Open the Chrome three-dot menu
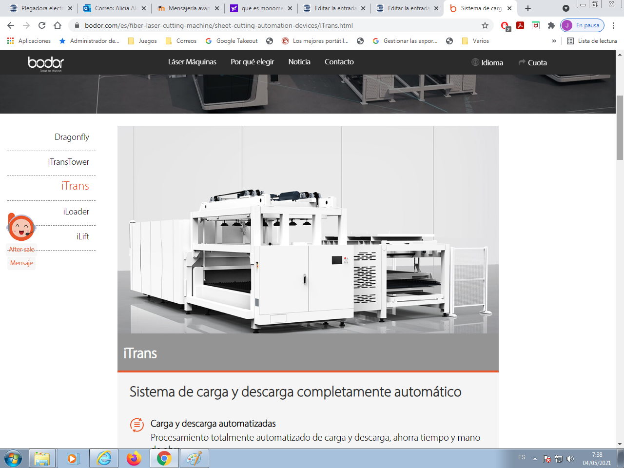Viewport: 624px width, 468px height. point(614,25)
